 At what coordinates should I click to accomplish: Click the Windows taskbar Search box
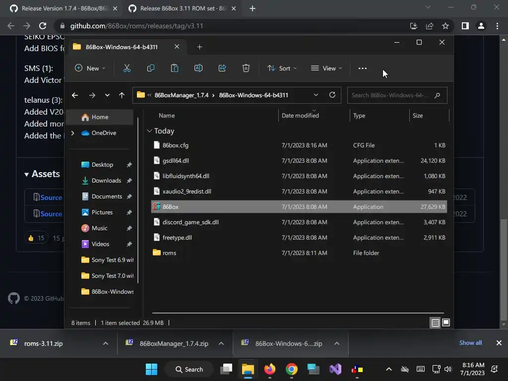[189, 369]
